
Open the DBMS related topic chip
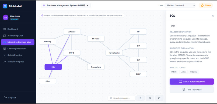coord(174,72)
